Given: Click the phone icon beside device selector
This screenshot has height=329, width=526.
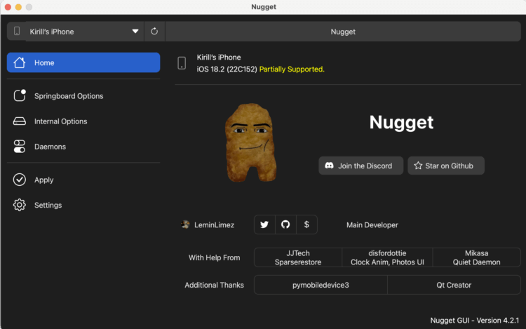Looking at the screenshot, I should [17, 31].
